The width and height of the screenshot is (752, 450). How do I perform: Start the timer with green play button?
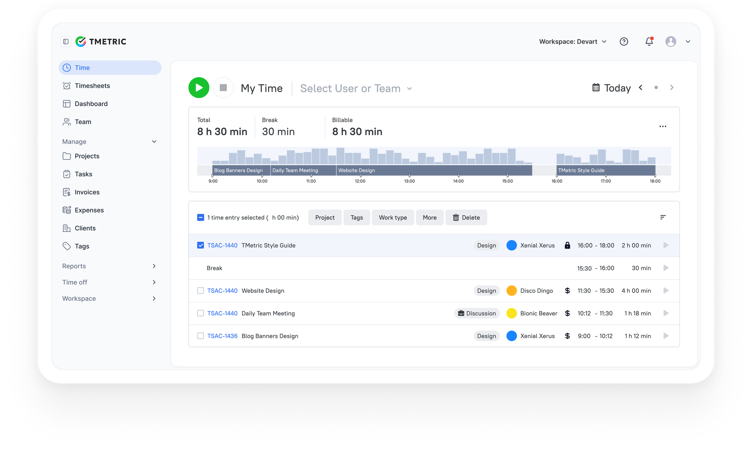(x=199, y=88)
